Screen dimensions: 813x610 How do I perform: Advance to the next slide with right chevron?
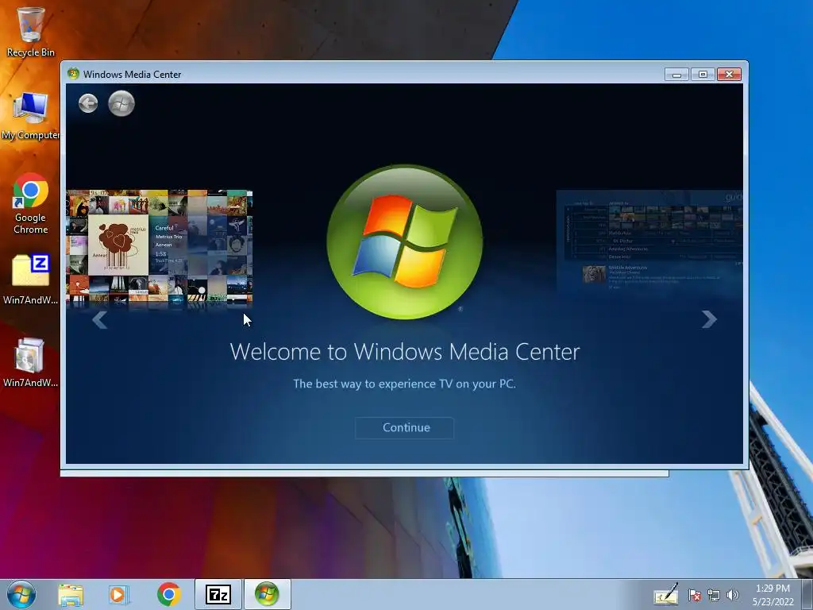pyautogui.click(x=709, y=319)
